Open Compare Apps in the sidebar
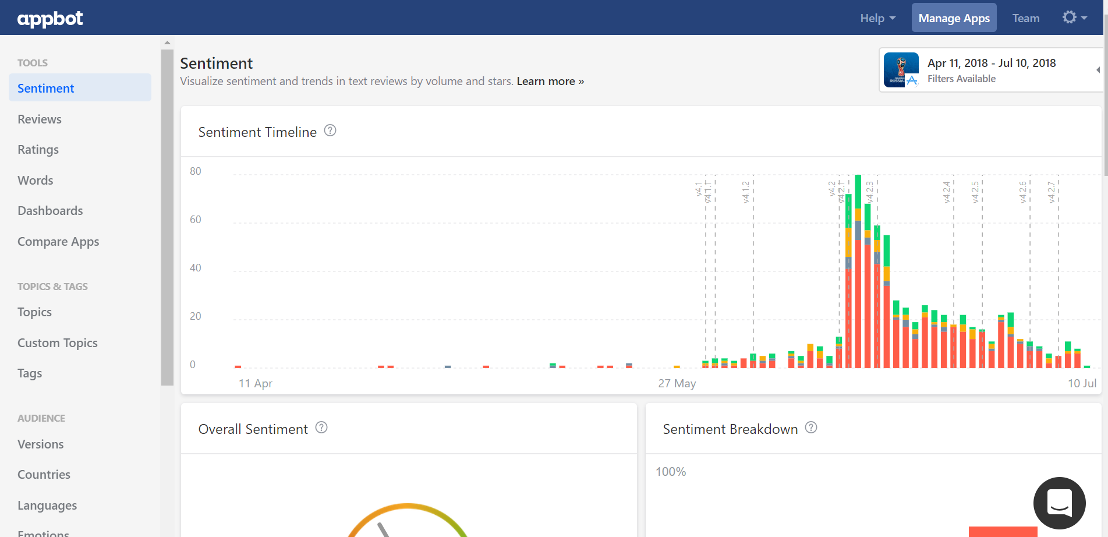 pos(58,242)
